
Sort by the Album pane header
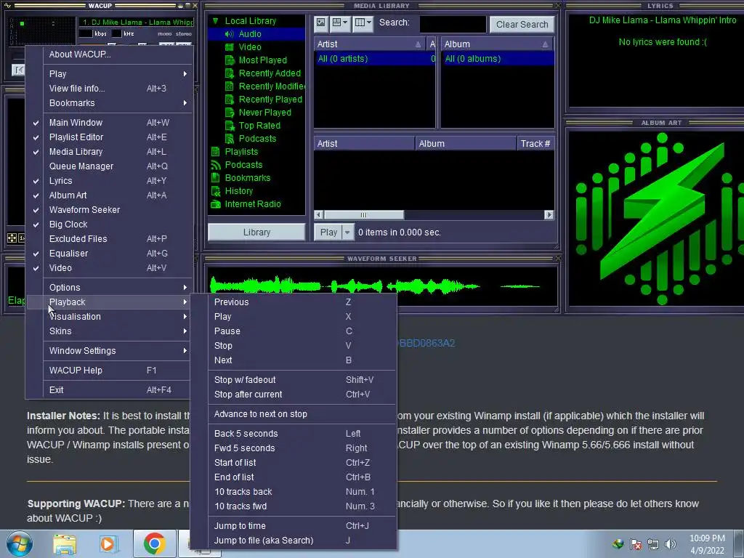497,44
